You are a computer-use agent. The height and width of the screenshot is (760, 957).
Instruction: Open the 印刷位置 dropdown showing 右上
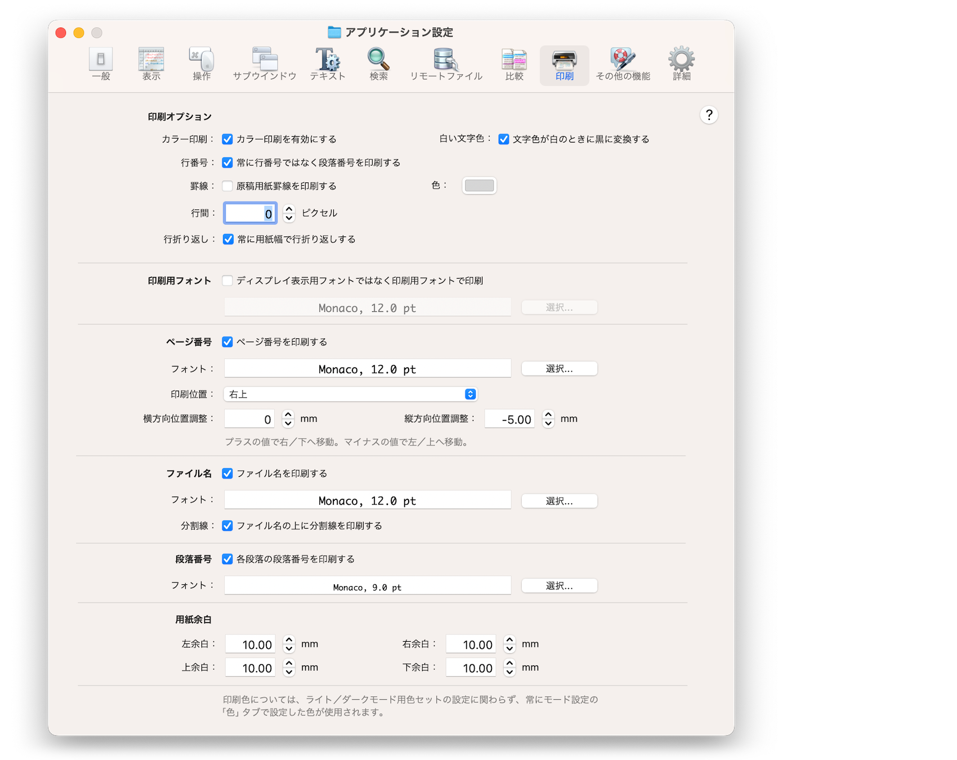click(350, 394)
